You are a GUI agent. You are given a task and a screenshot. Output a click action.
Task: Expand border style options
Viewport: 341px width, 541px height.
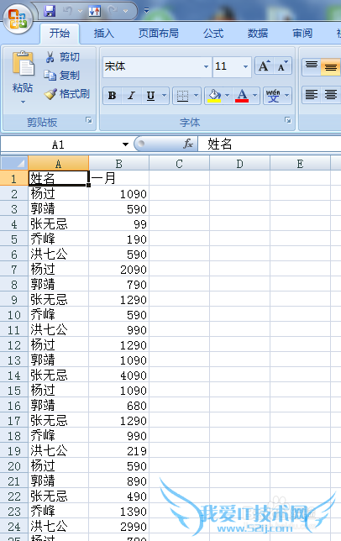pos(196,96)
